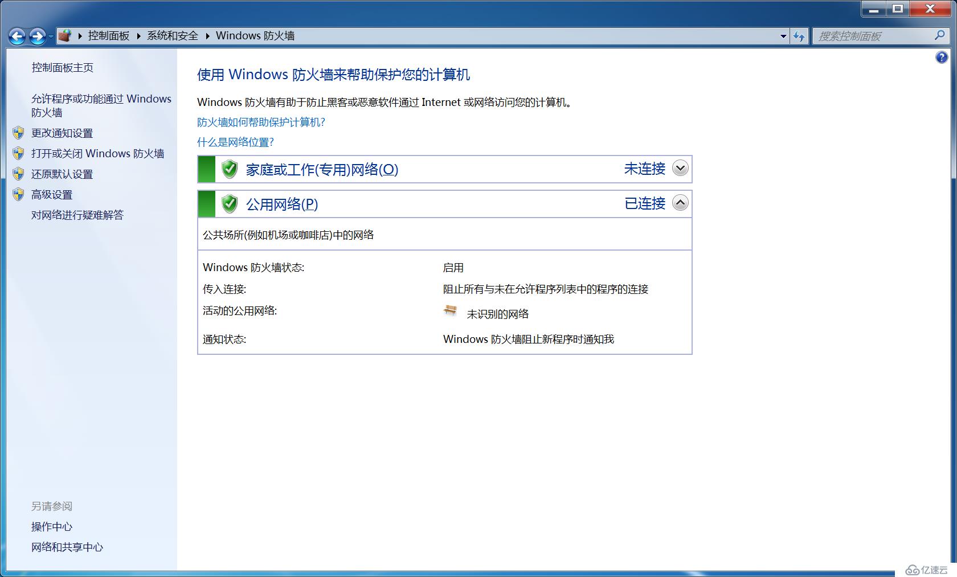Open 打开或关闭 Windows 防火墙 link
Image resolution: width=957 pixels, height=577 pixels.
[97, 154]
